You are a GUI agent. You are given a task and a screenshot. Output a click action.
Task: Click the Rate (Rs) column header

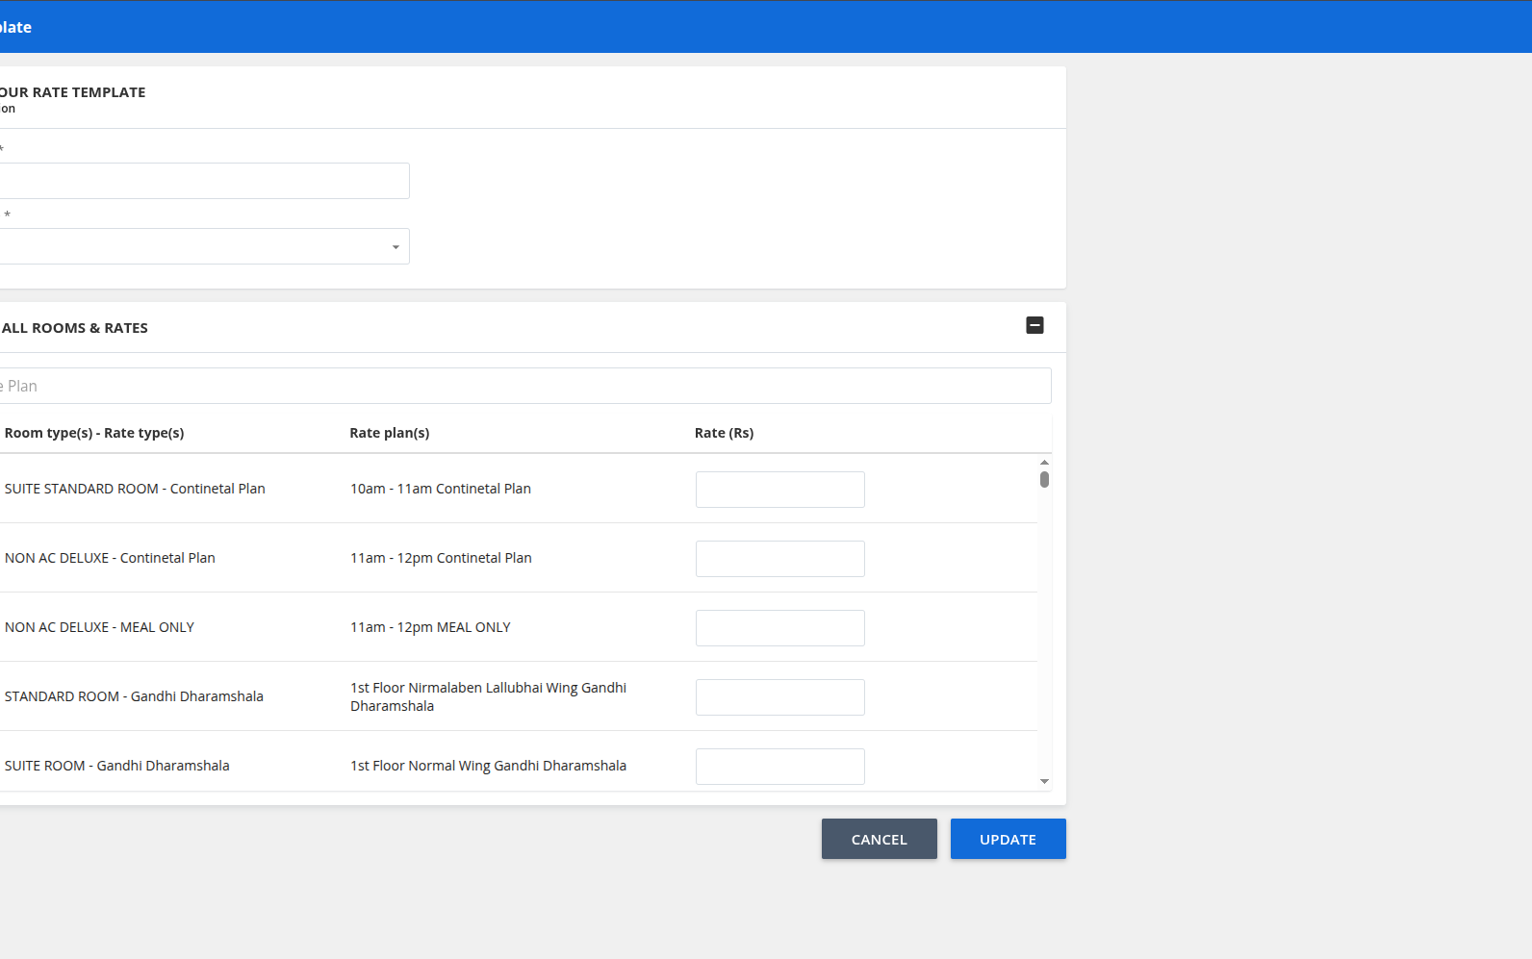[724, 434]
